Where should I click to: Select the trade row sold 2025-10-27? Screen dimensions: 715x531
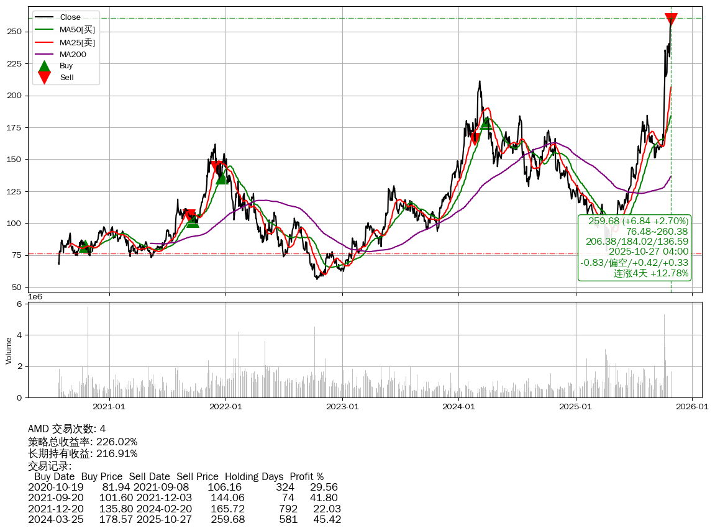point(184,519)
